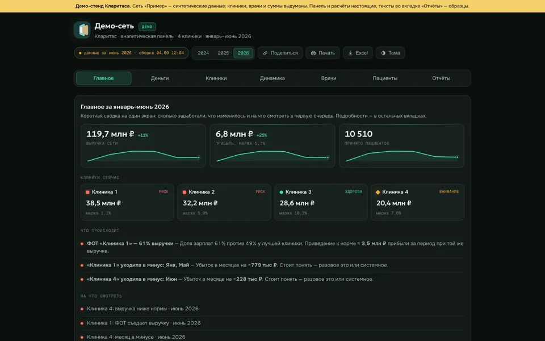
Task: Open the Клиника 2 card
Action: coord(224,202)
